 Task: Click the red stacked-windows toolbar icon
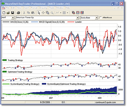[x=73, y=13]
